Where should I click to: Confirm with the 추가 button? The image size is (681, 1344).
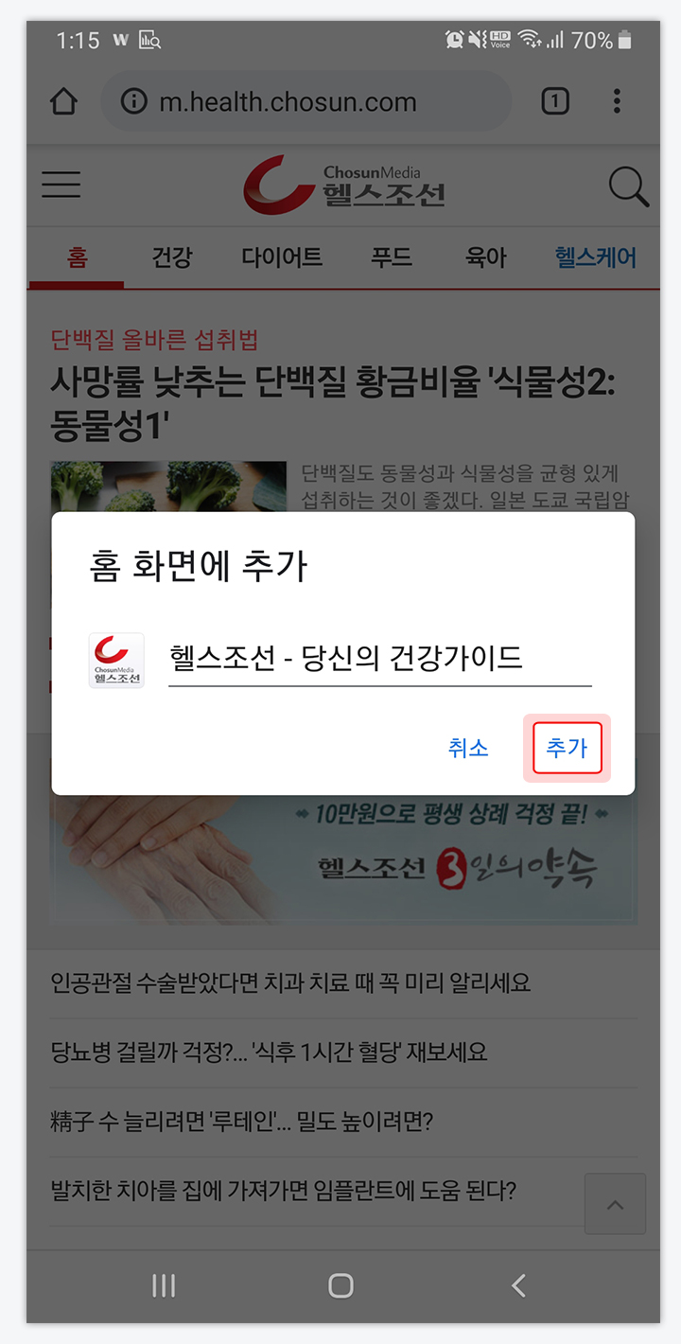[567, 748]
